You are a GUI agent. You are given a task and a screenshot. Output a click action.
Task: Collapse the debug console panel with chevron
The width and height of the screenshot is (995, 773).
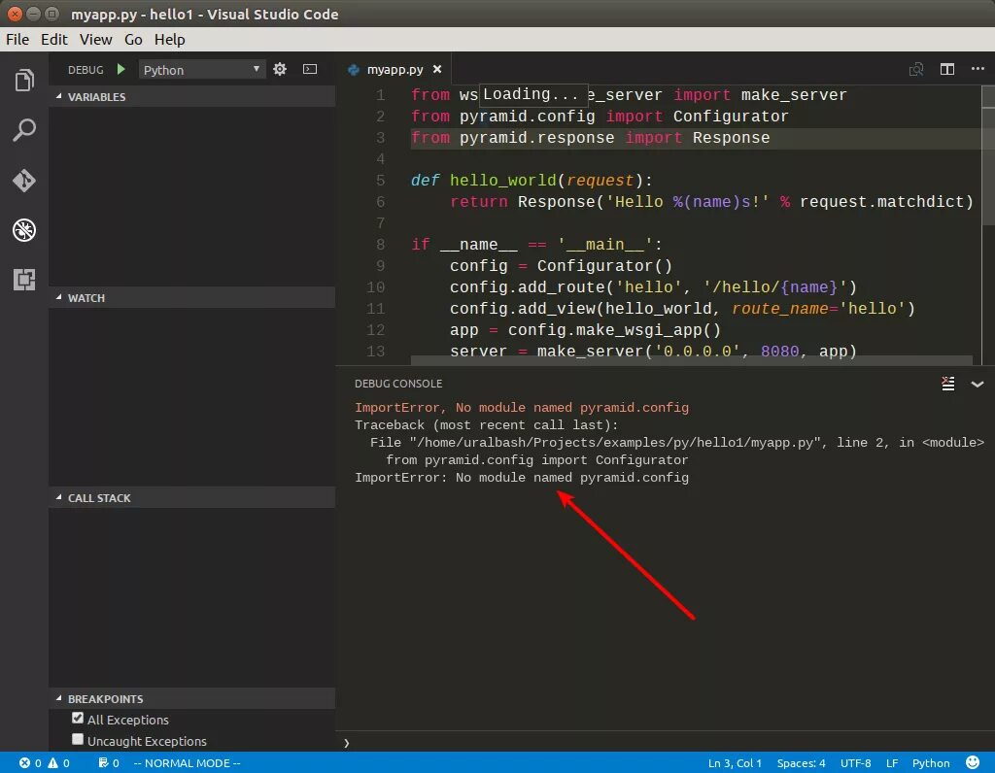tap(978, 385)
